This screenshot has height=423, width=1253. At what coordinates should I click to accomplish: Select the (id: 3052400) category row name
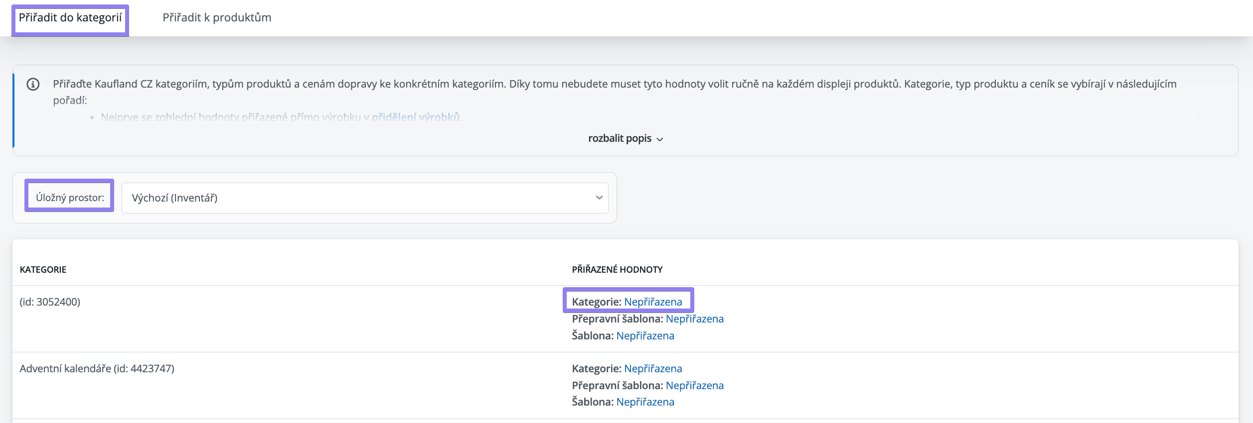tap(50, 302)
